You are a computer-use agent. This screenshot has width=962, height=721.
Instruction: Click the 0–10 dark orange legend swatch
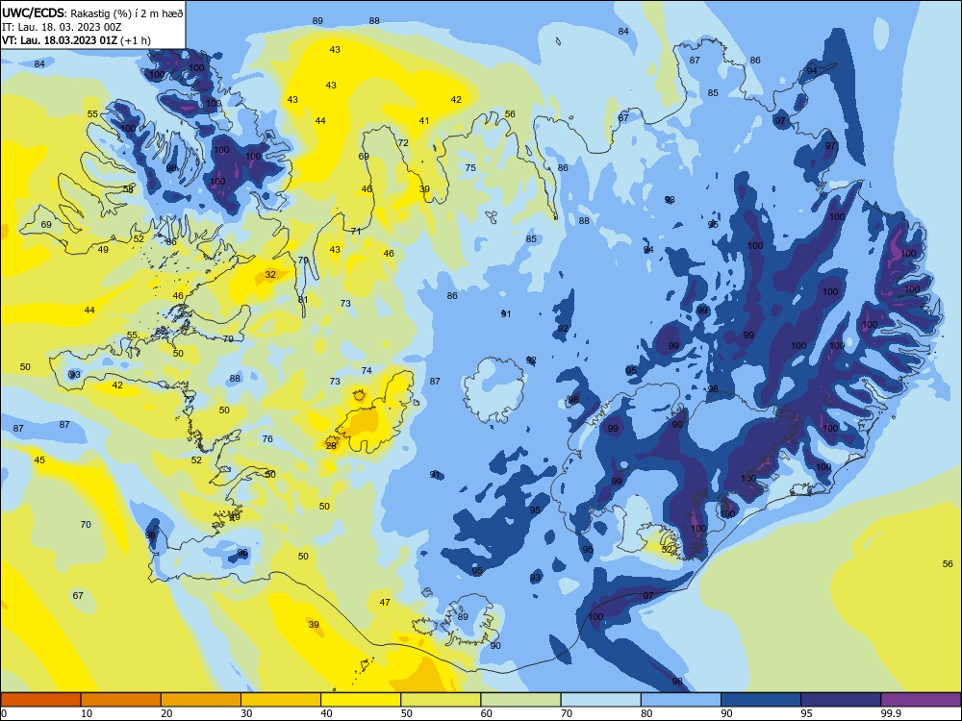click(x=40, y=700)
